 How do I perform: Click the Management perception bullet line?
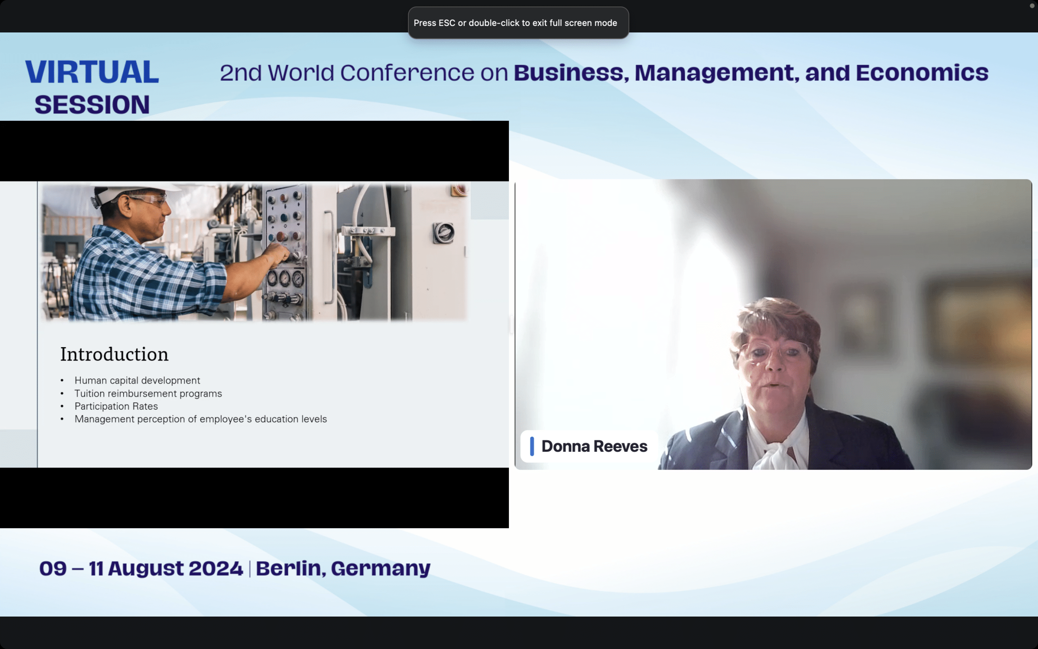pos(200,419)
